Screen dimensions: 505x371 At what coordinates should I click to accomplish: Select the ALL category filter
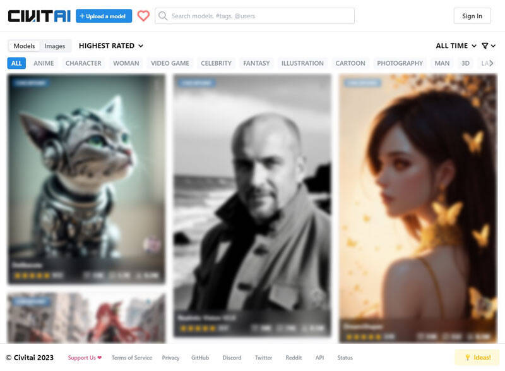click(x=16, y=63)
